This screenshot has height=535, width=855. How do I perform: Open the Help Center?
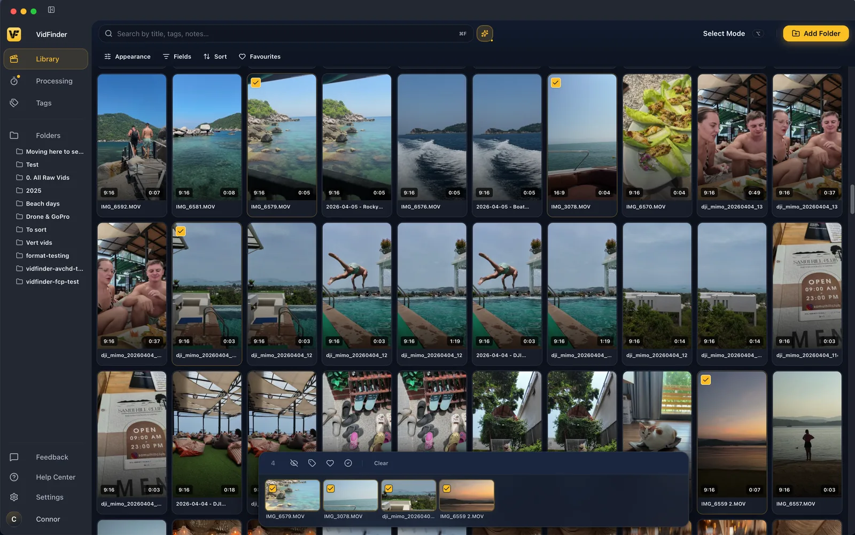tap(45, 477)
